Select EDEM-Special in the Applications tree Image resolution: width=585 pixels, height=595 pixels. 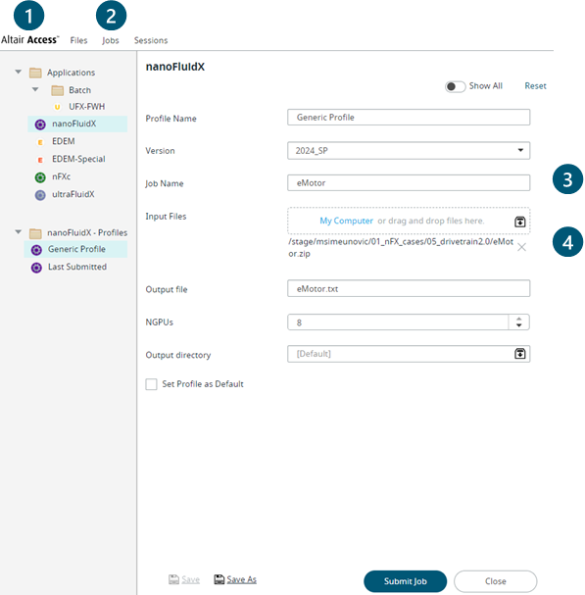pyautogui.click(x=78, y=160)
